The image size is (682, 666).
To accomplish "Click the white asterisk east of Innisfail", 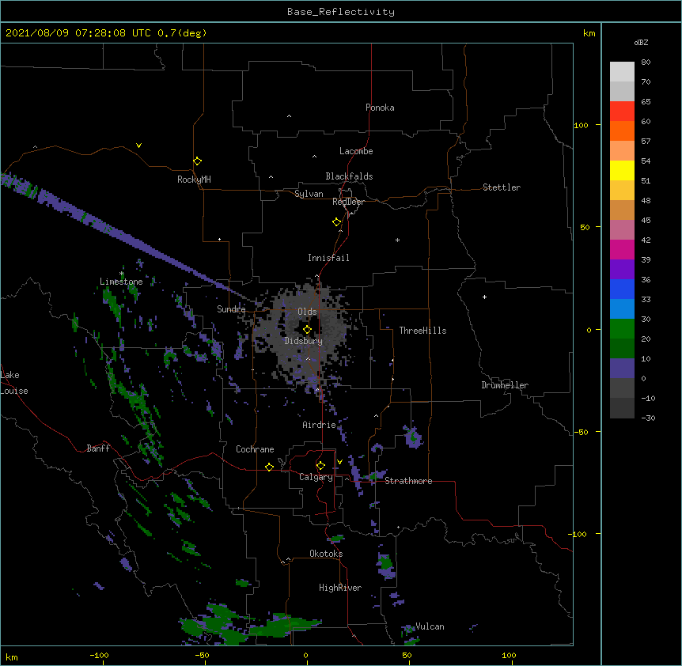I will tap(397, 240).
